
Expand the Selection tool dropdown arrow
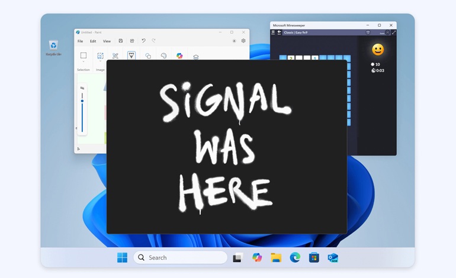pyautogui.click(x=84, y=62)
